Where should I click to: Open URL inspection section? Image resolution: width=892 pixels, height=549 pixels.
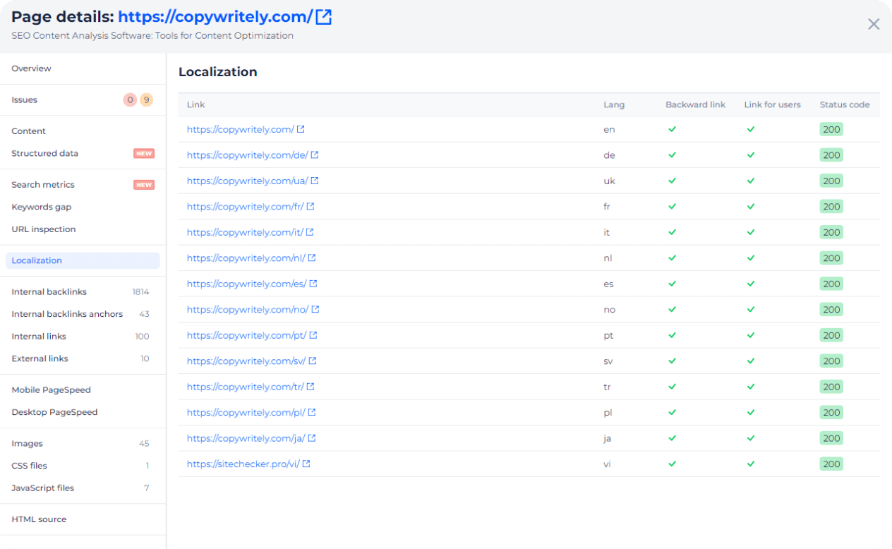click(44, 229)
